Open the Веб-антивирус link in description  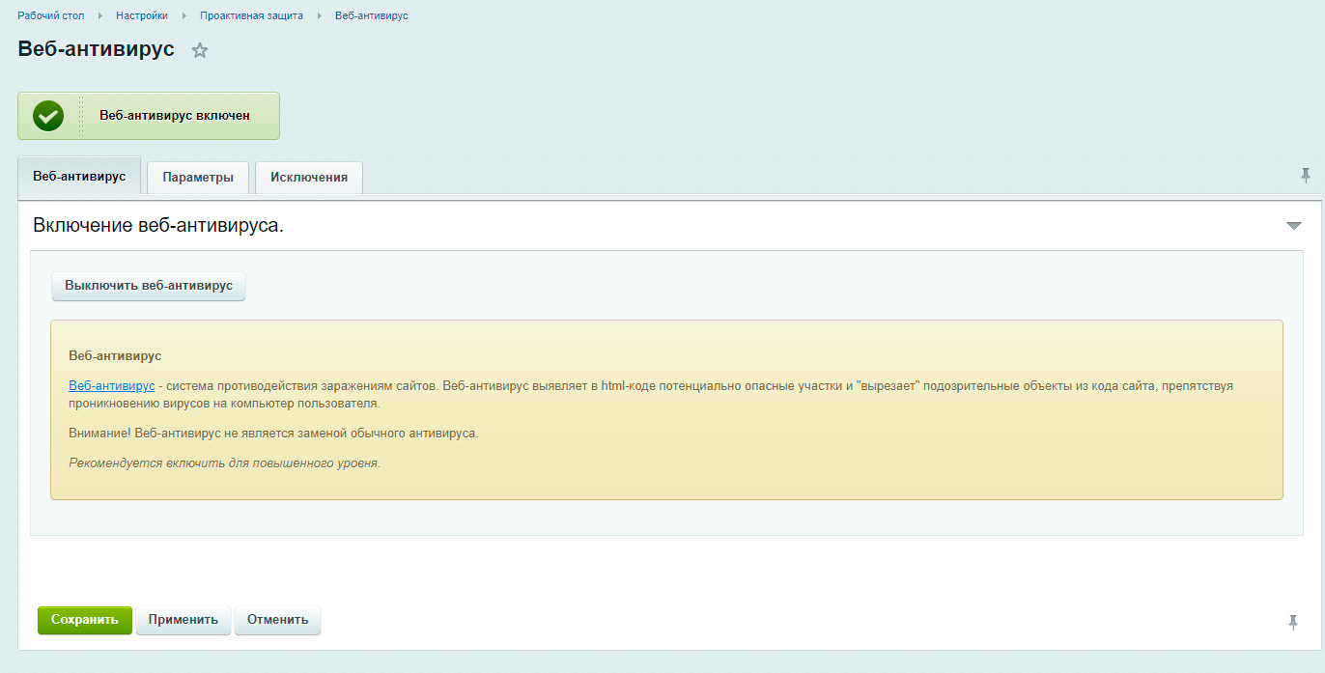pyautogui.click(x=112, y=385)
